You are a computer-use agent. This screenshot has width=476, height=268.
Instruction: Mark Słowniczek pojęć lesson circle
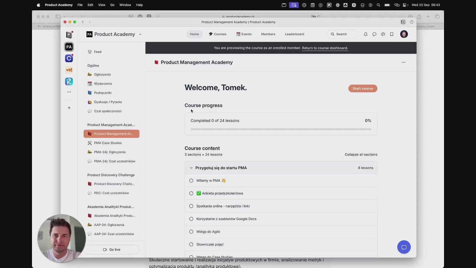click(191, 245)
